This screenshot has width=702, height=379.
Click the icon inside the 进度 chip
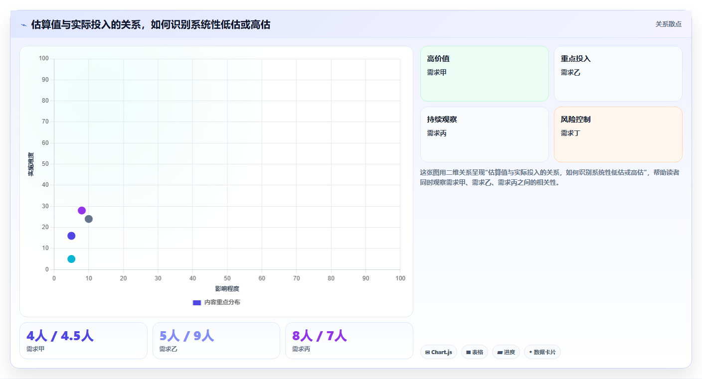point(500,352)
